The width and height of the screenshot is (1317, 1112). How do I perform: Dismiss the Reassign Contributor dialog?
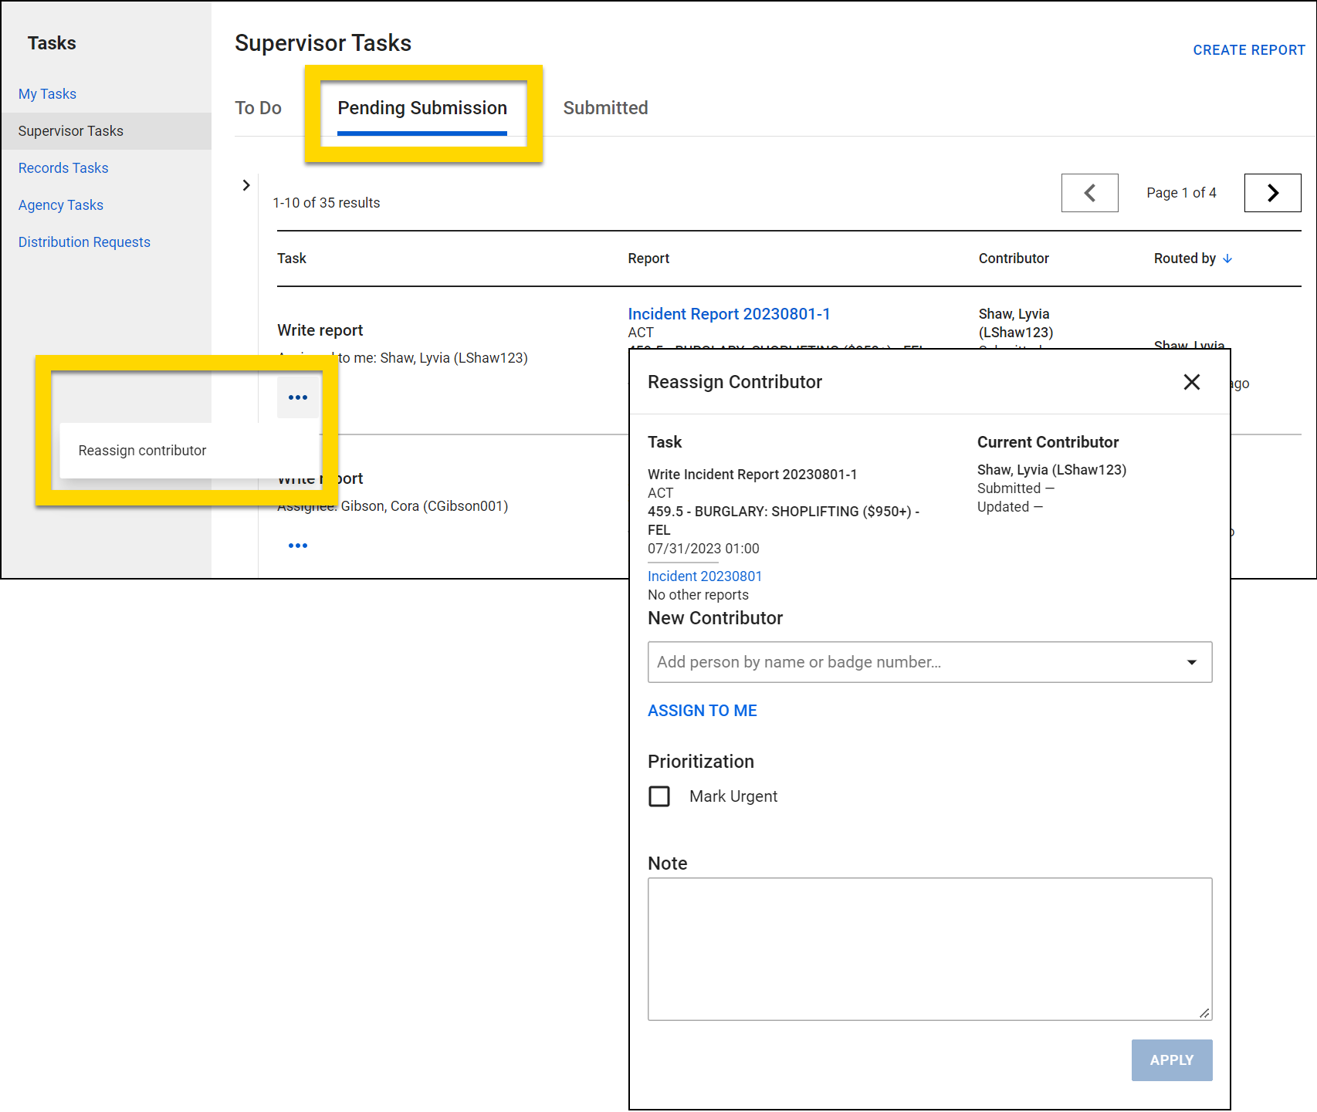coord(1191,382)
